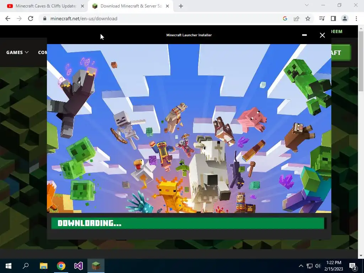Open the media control icon in Chrome toolbar
364x273 pixels.
pyautogui.click(x=322, y=18)
